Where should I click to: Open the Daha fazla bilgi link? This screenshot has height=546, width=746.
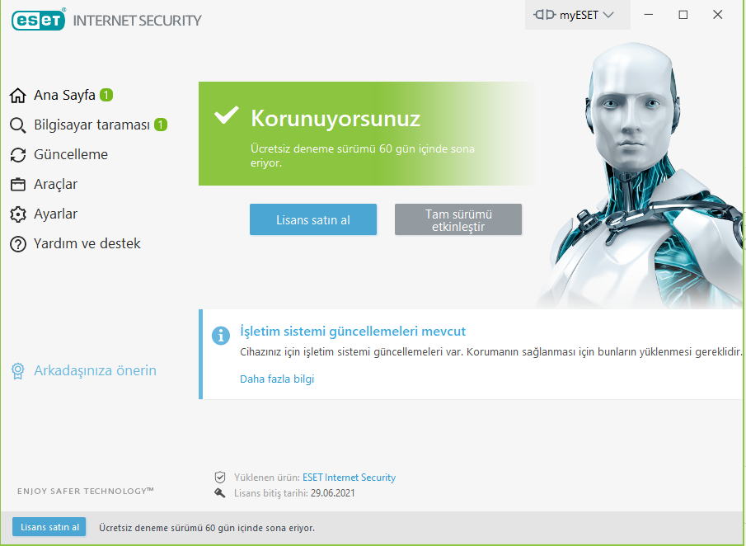pos(277,379)
